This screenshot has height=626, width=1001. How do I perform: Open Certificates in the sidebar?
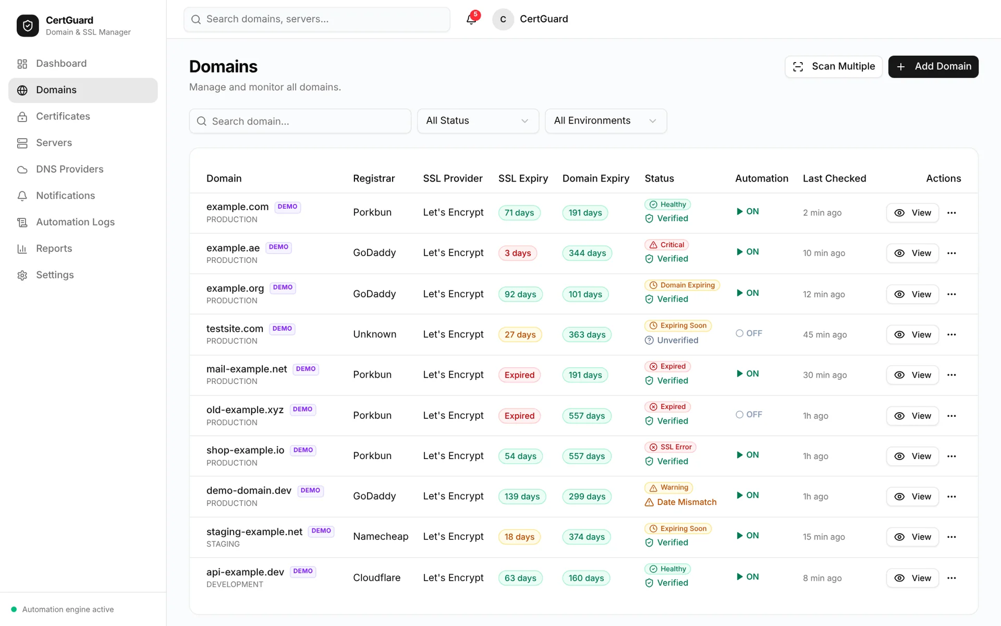[83, 116]
